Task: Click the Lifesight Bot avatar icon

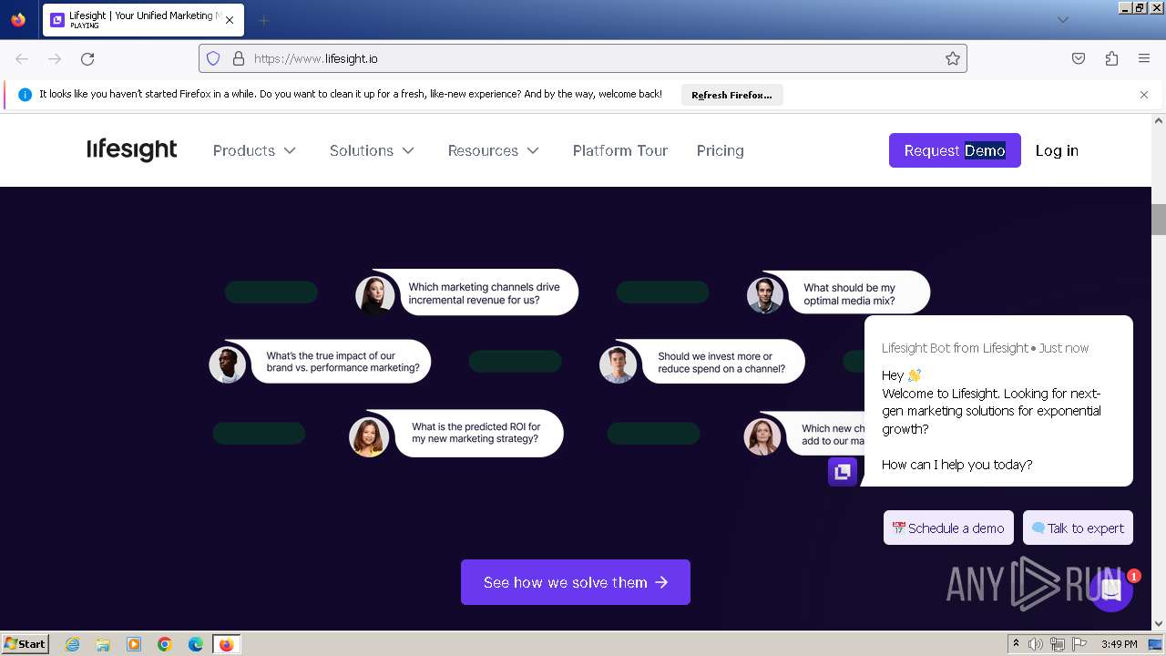Action: [843, 472]
